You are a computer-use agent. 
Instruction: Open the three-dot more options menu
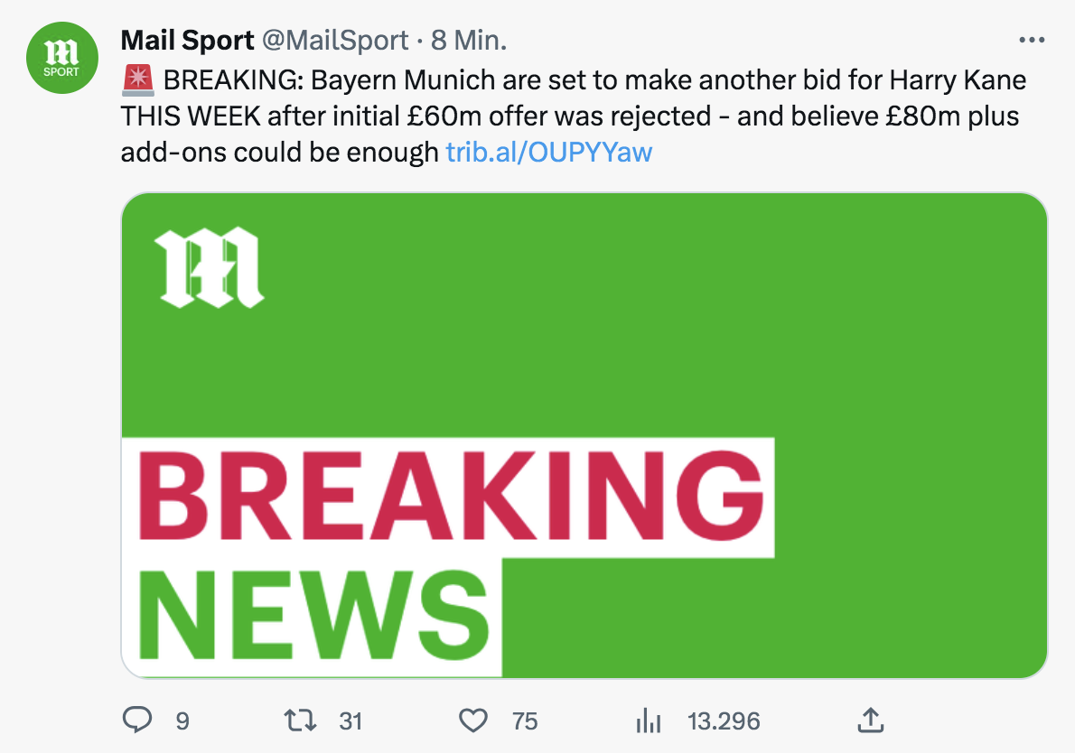click(1031, 41)
